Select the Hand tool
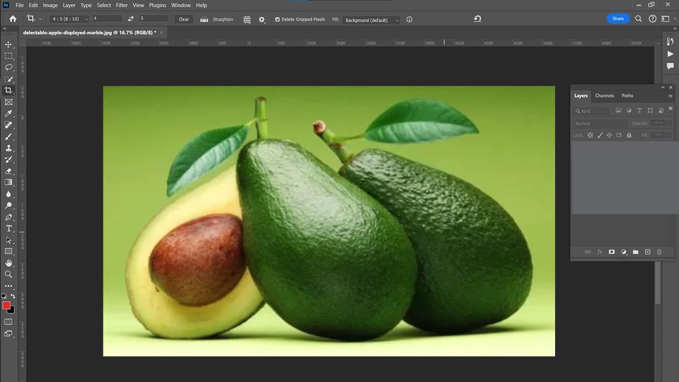This screenshot has width=679, height=382. [x=8, y=263]
